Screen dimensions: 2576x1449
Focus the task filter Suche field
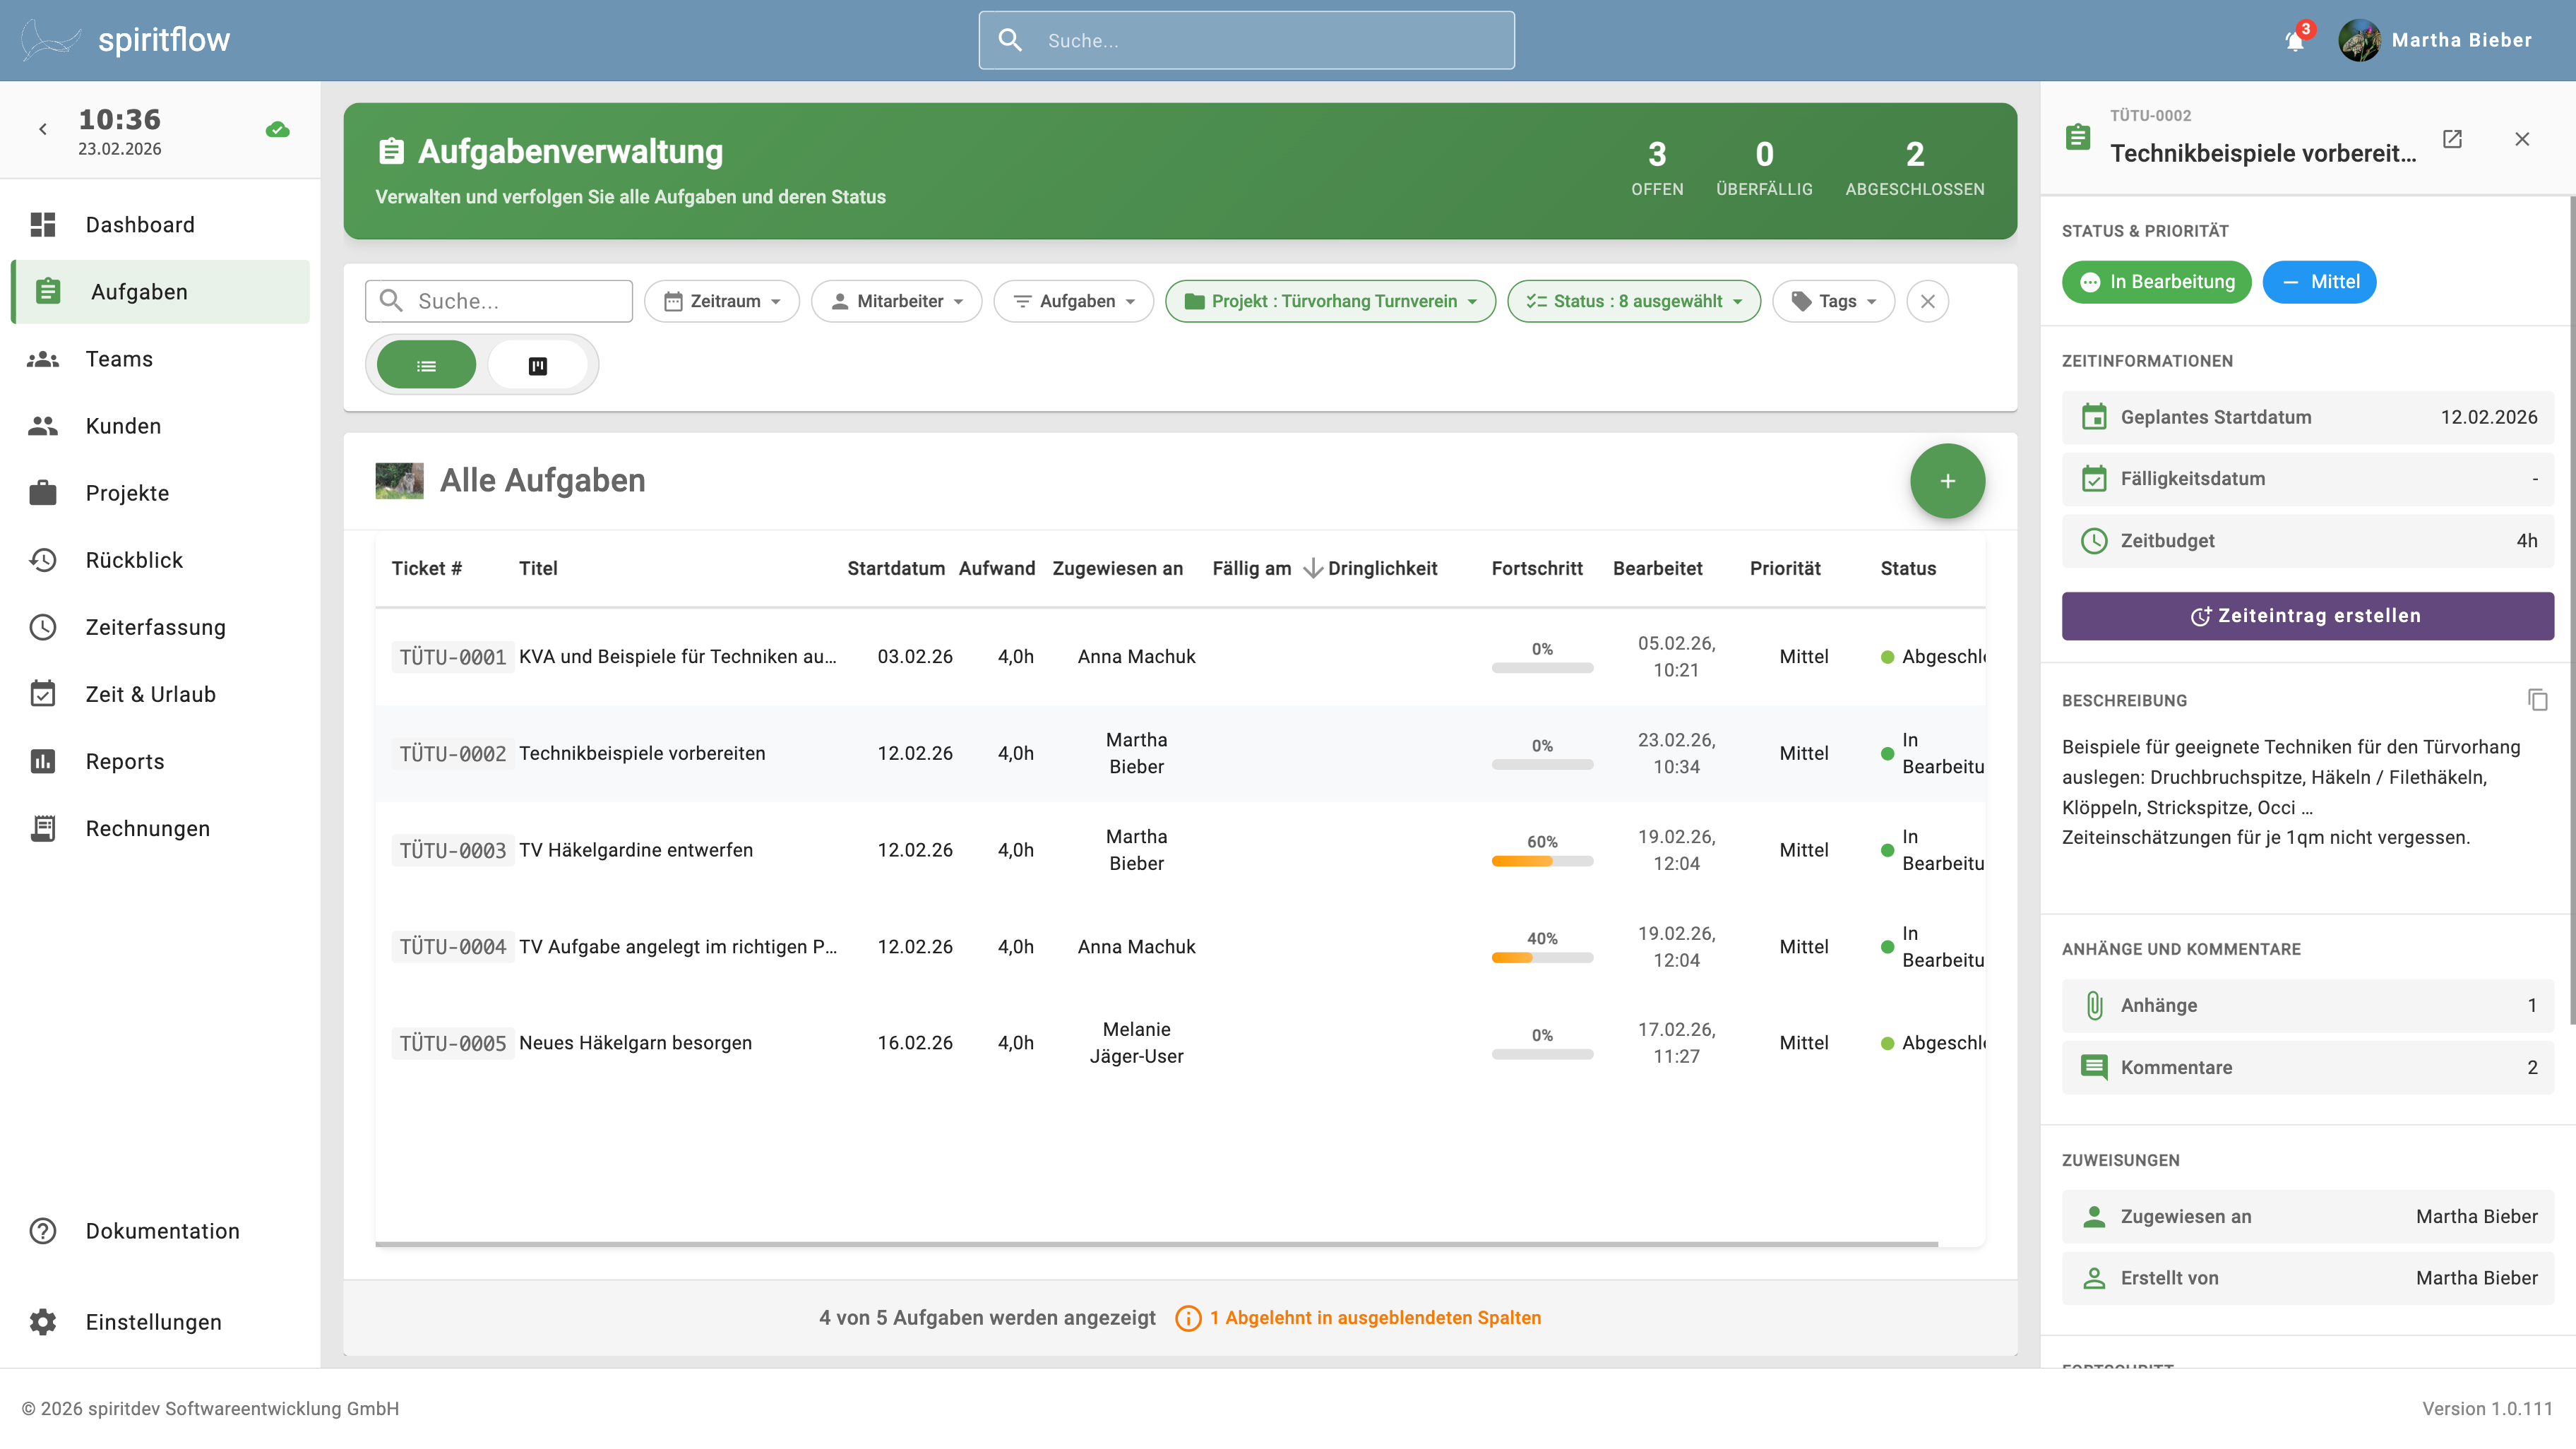tap(499, 301)
